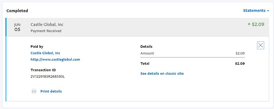Click the Transaction ID label
The width and height of the screenshot is (274, 109).
[43, 70]
